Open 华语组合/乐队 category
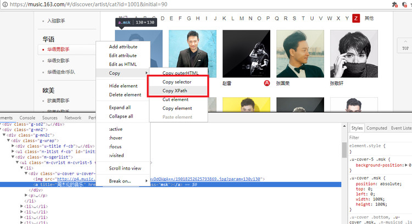This screenshot has width=412, height=224. click(x=61, y=72)
